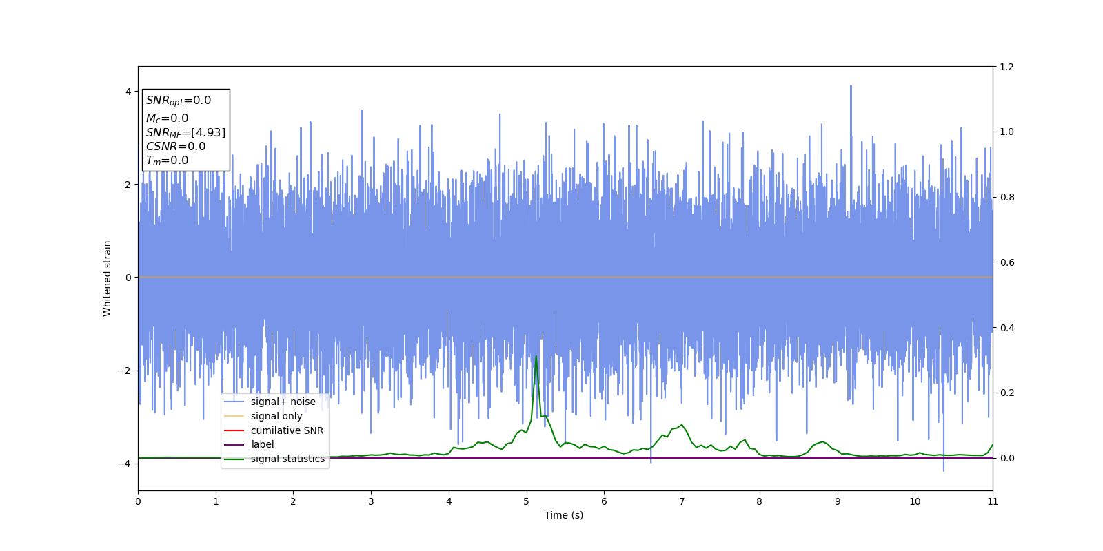Click the 'Time (s)' x-axis label
The width and height of the screenshot is (1103, 551).
point(564,515)
